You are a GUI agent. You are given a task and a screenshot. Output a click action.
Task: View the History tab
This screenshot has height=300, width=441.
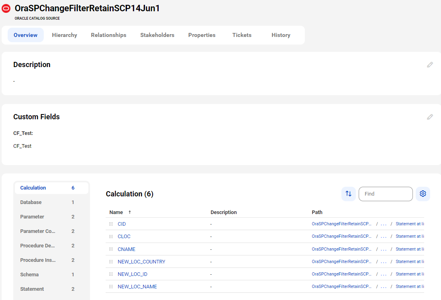281,35
